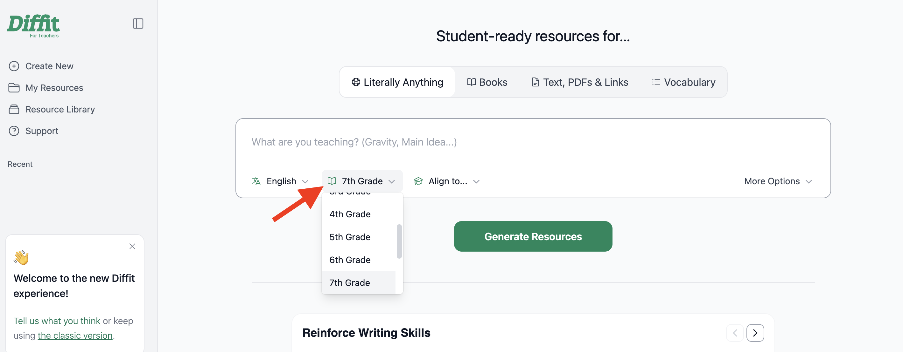Click the open book icon beside 7th Grade
The image size is (903, 352).
click(332, 181)
